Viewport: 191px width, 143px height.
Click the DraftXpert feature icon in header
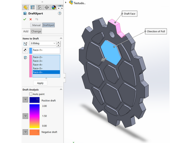(25, 14)
